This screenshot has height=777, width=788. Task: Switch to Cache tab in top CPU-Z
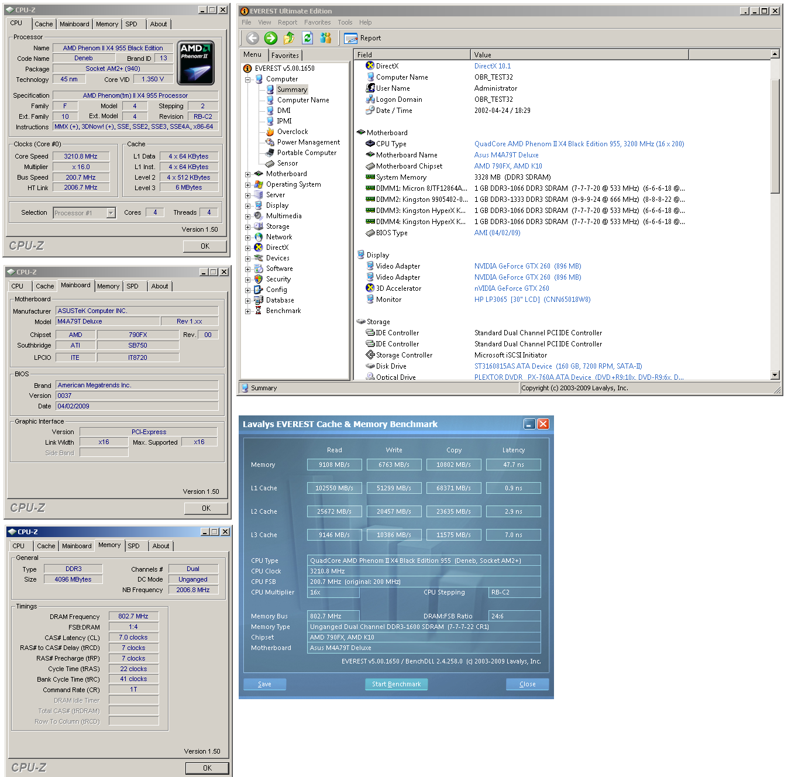pyautogui.click(x=43, y=24)
